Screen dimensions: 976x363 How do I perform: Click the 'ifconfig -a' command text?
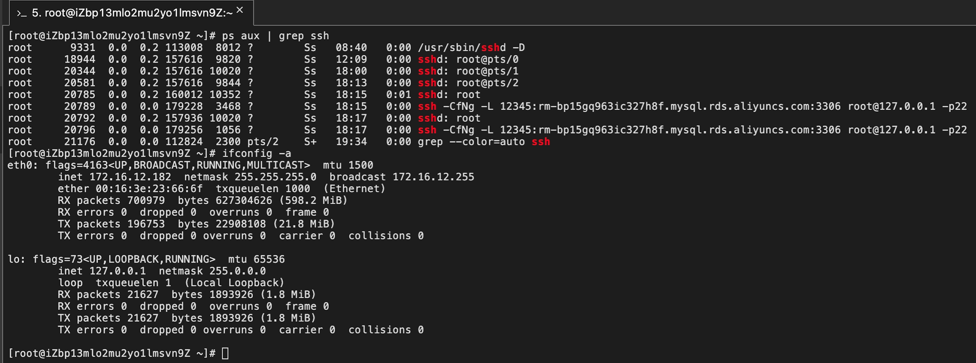click(256, 153)
